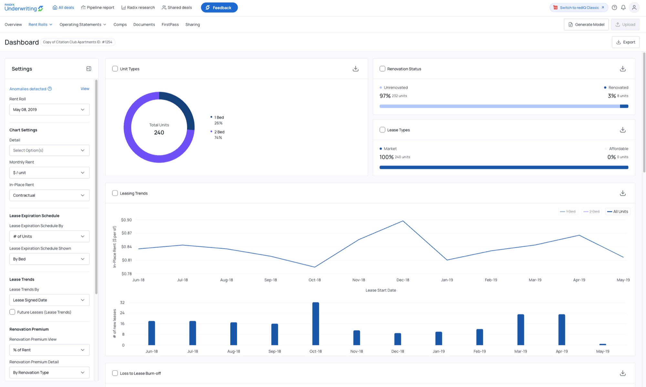The width and height of the screenshot is (646, 387).
Task: Open the Lease Expiration Schedule By dropdown
Action: click(x=49, y=236)
